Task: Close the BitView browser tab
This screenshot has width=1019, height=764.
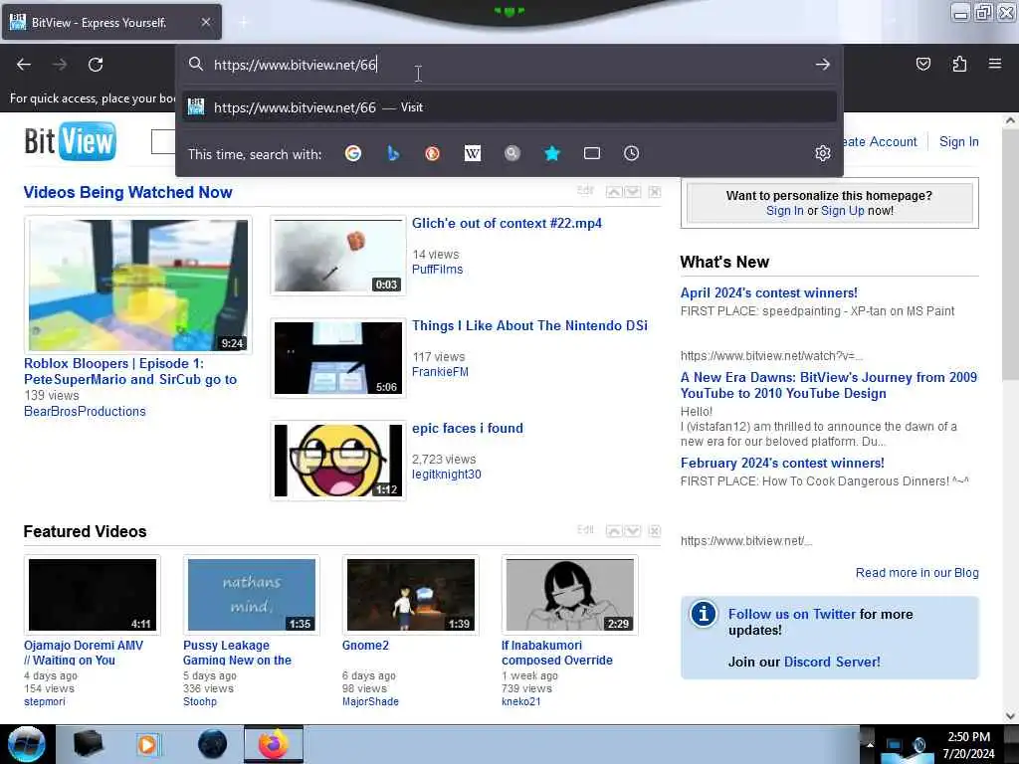Action: pos(205,22)
